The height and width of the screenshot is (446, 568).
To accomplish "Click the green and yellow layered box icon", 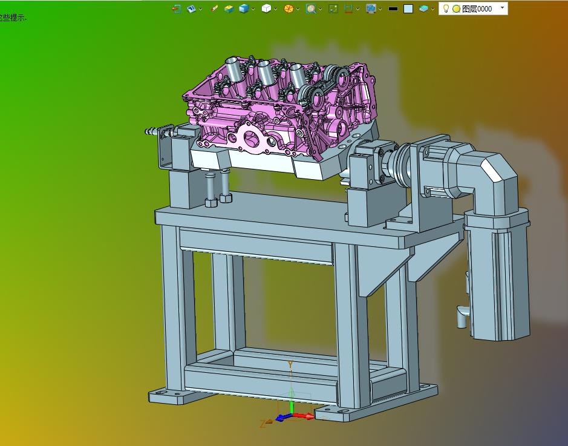I will [229, 8].
